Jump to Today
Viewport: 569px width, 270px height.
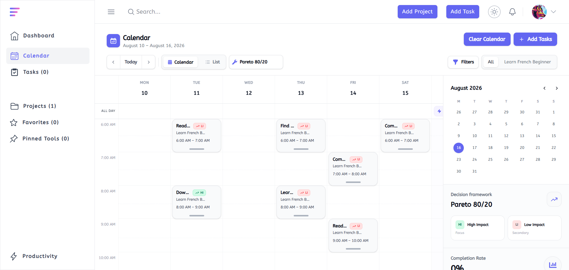[x=131, y=62]
